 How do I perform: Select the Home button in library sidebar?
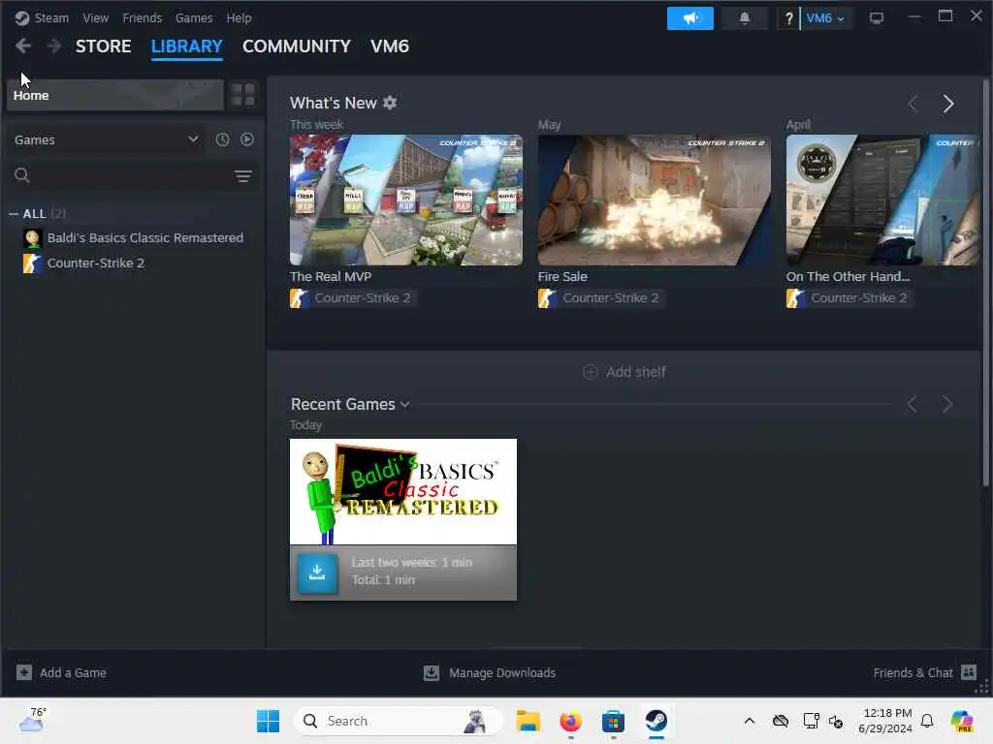115,95
